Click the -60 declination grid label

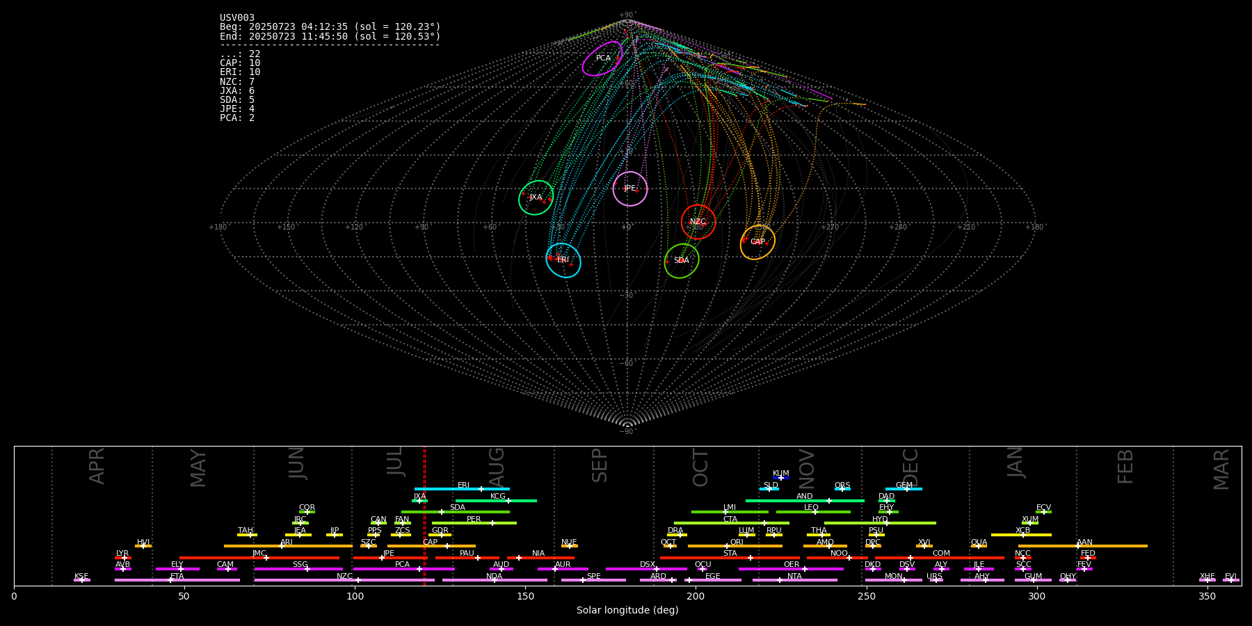pyautogui.click(x=627, y=363)
